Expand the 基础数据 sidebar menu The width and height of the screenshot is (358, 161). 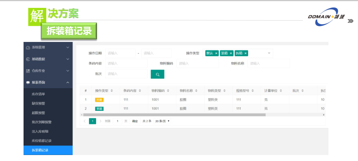click(48, 59)
